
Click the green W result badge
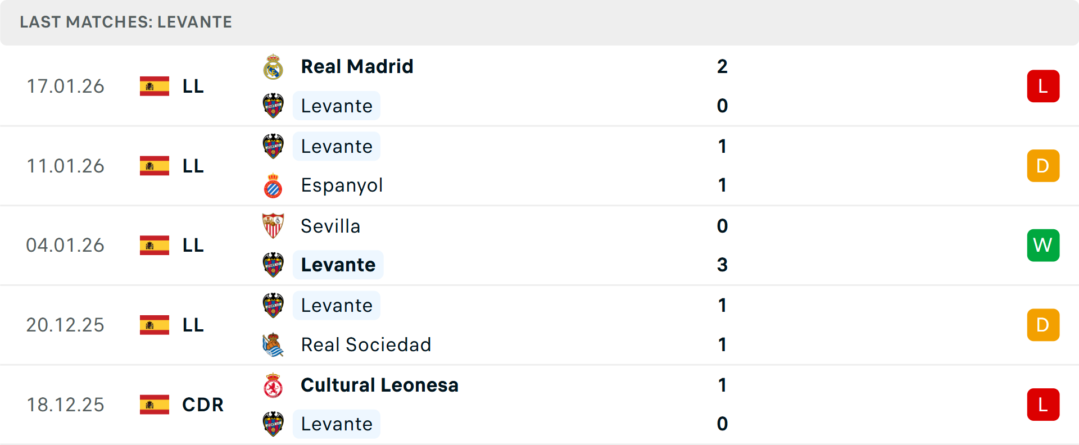1043,246
